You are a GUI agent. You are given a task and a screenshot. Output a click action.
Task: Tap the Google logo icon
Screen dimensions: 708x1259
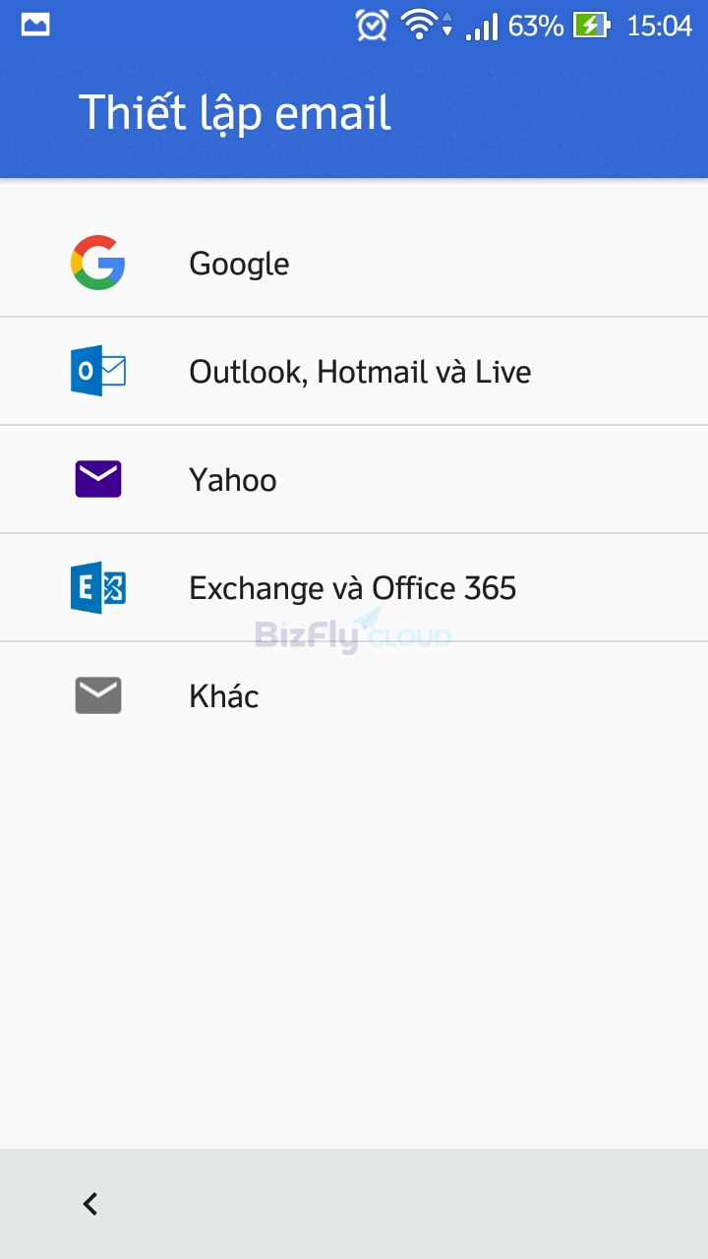(x=98, y=263)
